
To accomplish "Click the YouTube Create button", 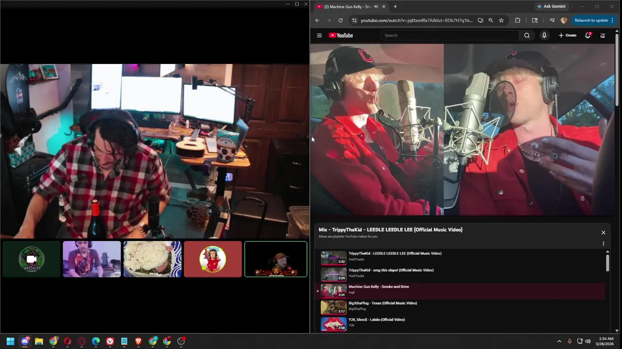I will click(568, 35).
